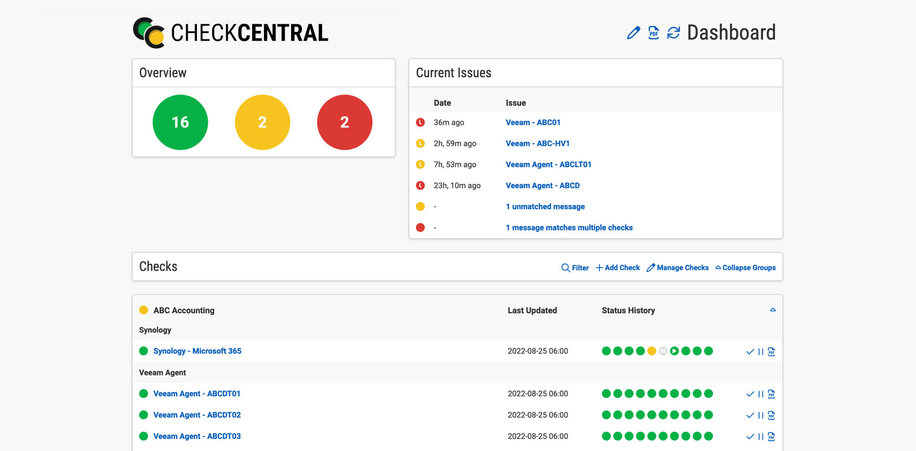Open the Veeam Agent - ABCLT01 issue
Screen dimensions: 916x451
(x=549, y=164)
